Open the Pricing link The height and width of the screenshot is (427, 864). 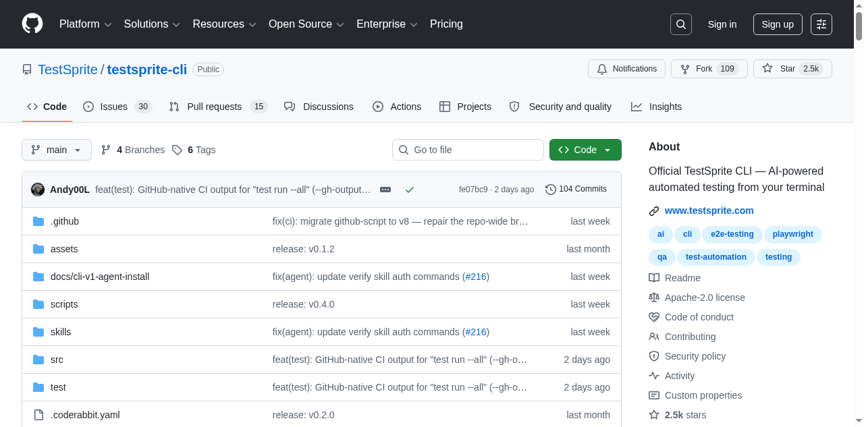click(x=446, y=24)
